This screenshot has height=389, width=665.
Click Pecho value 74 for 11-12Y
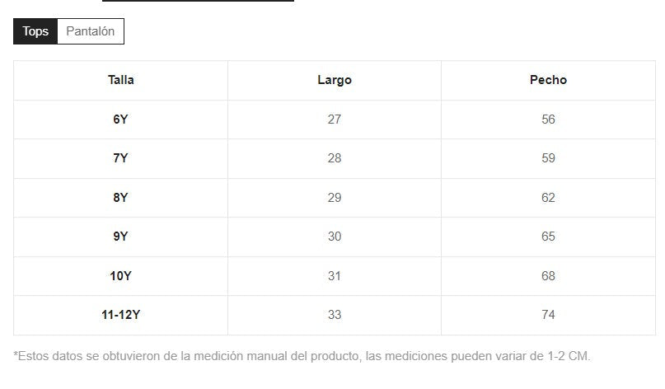click(x=548, y=315)
